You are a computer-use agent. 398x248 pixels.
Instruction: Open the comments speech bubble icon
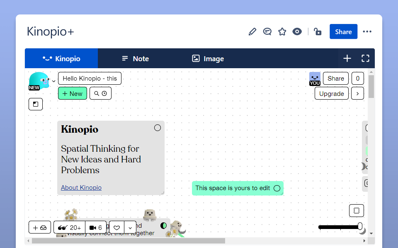point(267,32)
